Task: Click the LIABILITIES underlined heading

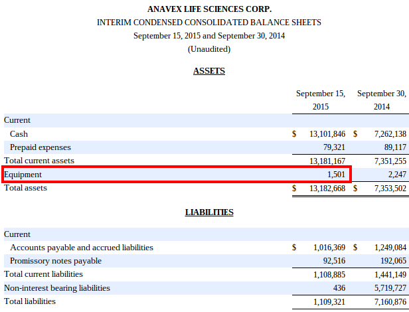Action: [x=209, y=212]
